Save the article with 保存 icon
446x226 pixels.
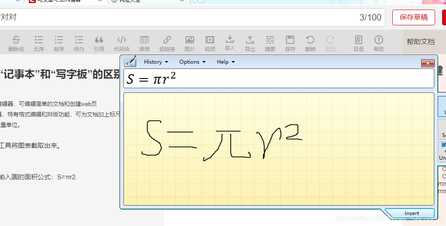pos(290,43)
